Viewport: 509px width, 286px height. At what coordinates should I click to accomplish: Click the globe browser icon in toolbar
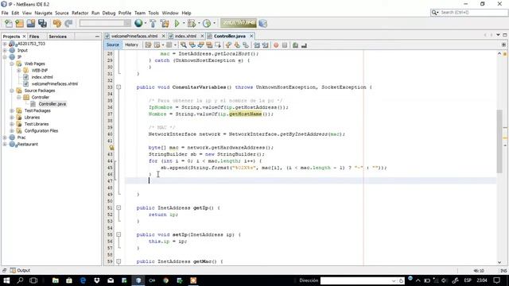point(138,23)
